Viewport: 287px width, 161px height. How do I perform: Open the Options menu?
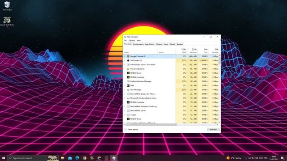[x=131, y=40]
